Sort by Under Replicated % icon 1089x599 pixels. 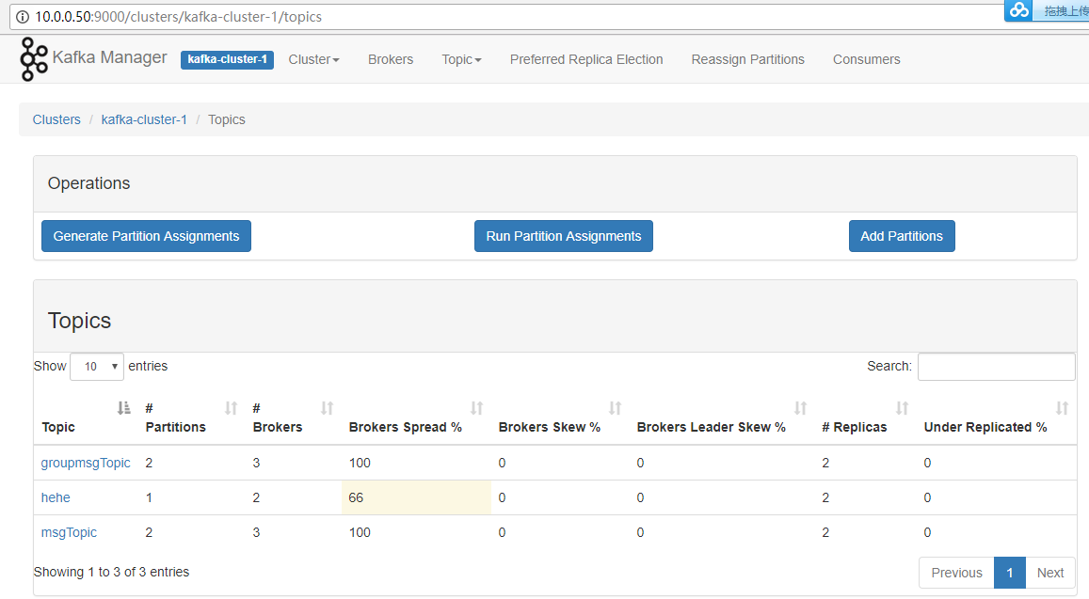point(1063,408)
